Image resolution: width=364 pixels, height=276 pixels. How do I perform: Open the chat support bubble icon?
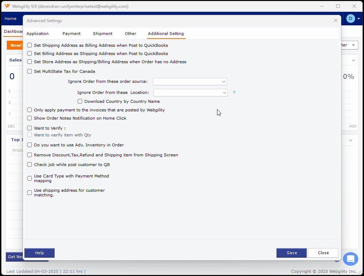point(350,259)
